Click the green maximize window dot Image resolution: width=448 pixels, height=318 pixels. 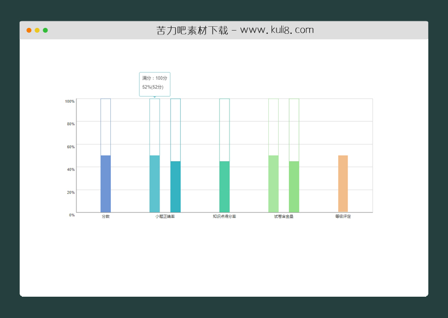45,30
